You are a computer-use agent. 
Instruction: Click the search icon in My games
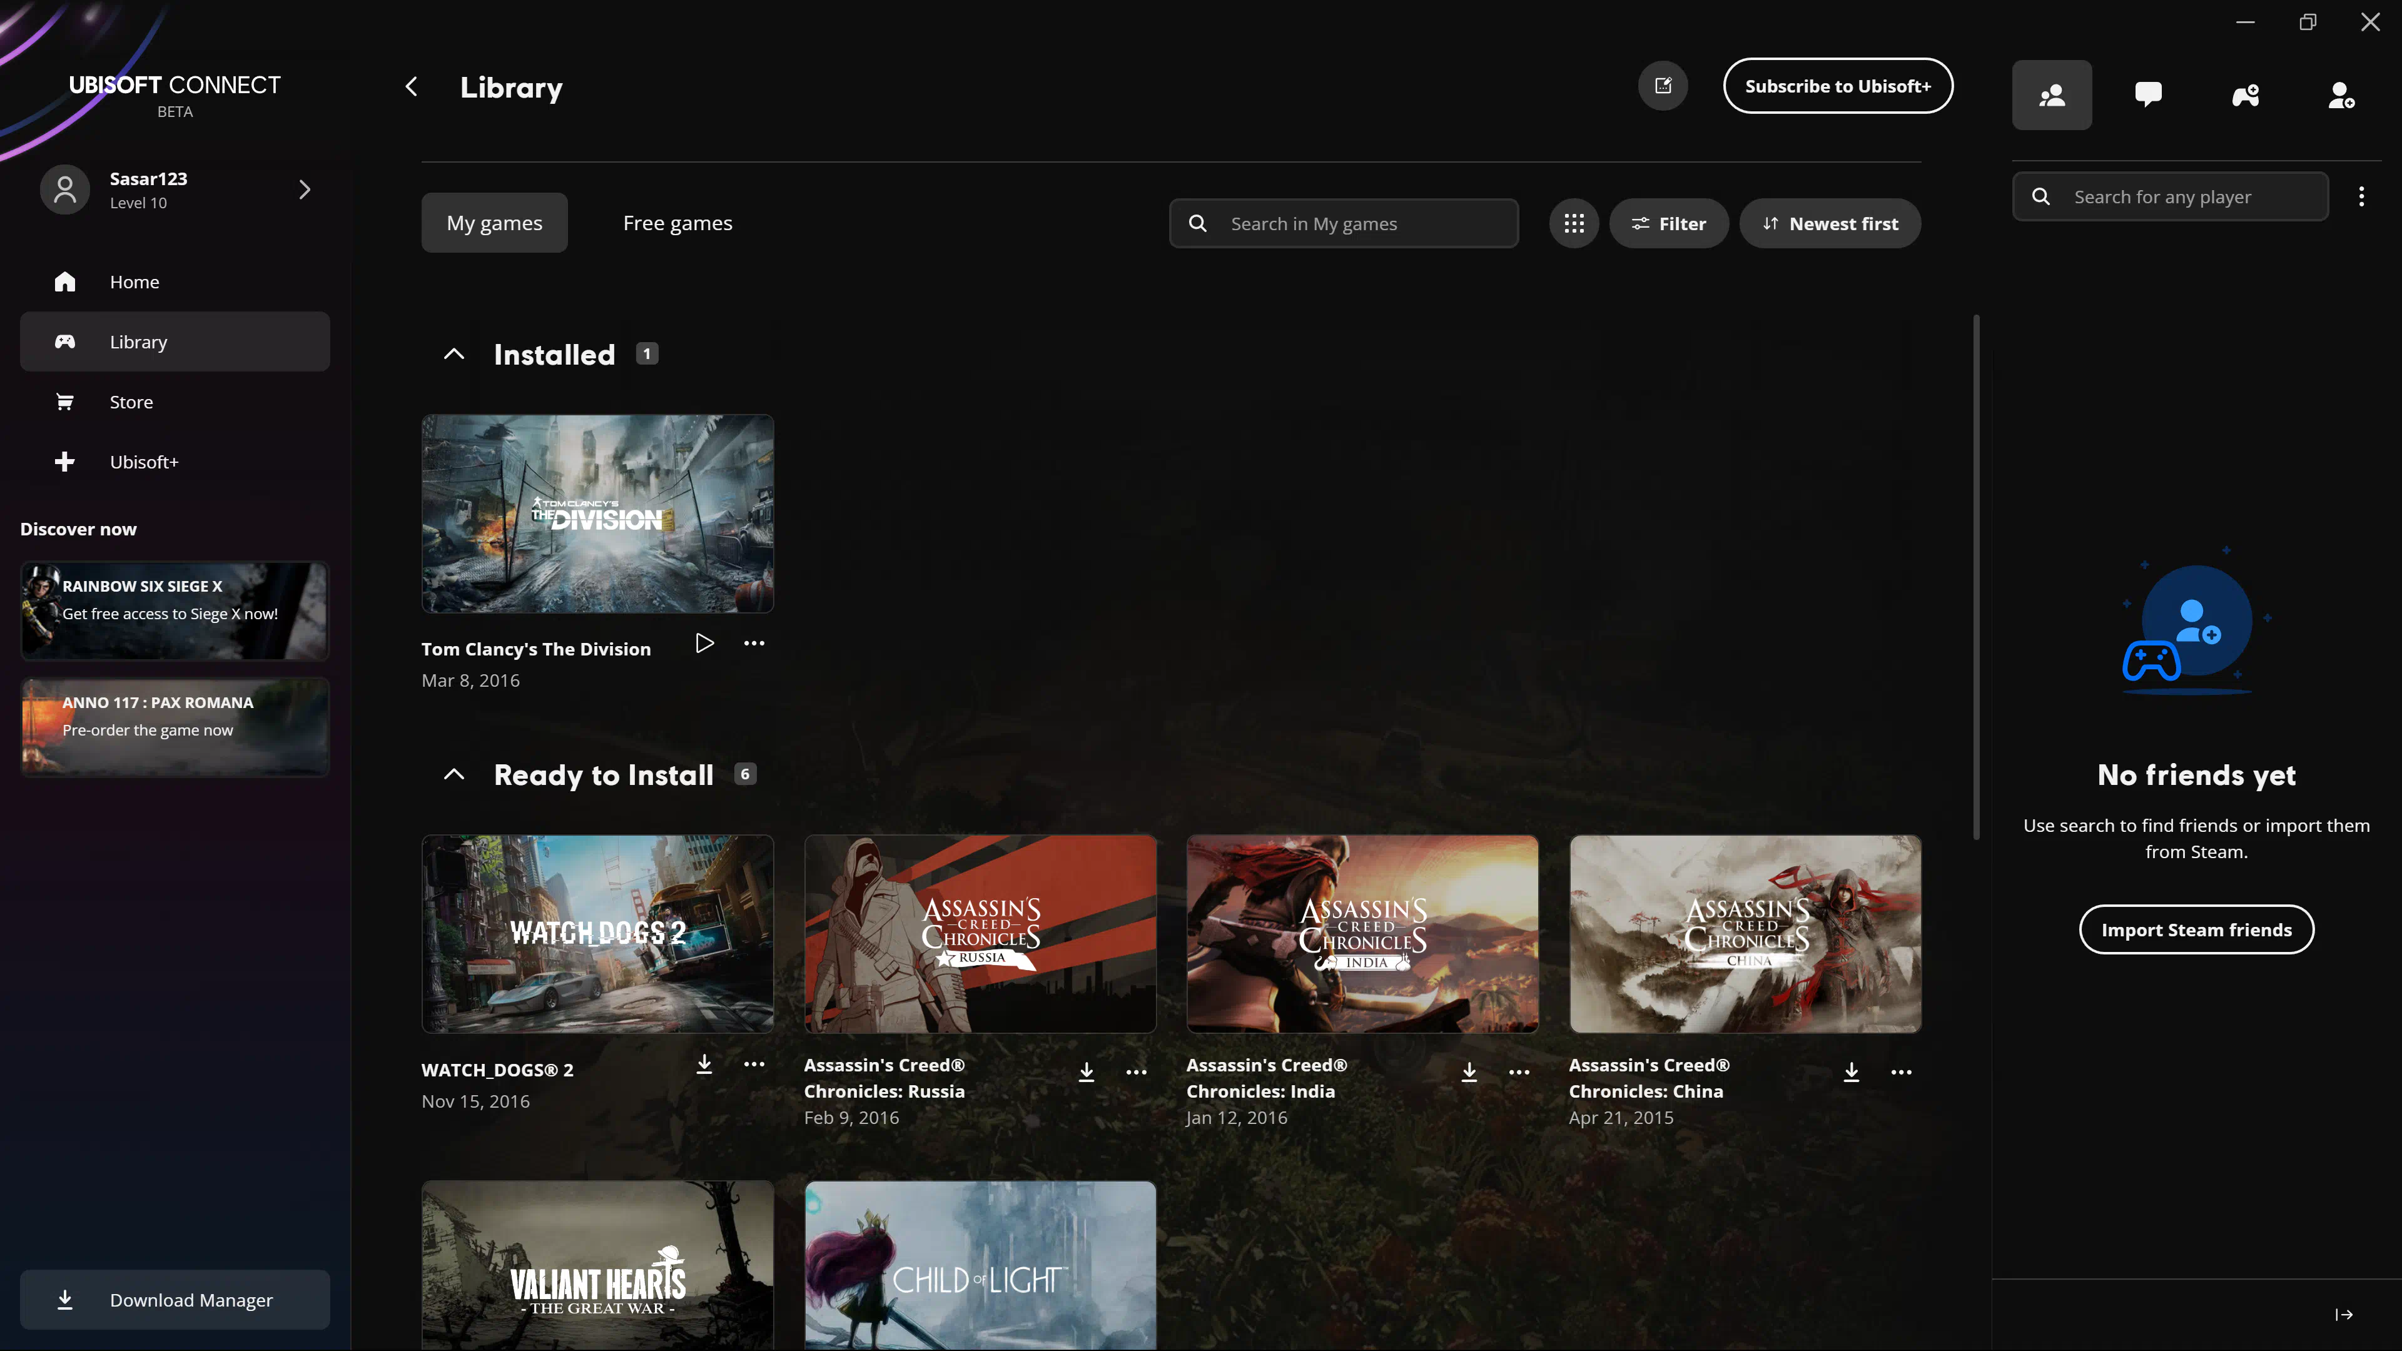click(x=1197, y=224)
